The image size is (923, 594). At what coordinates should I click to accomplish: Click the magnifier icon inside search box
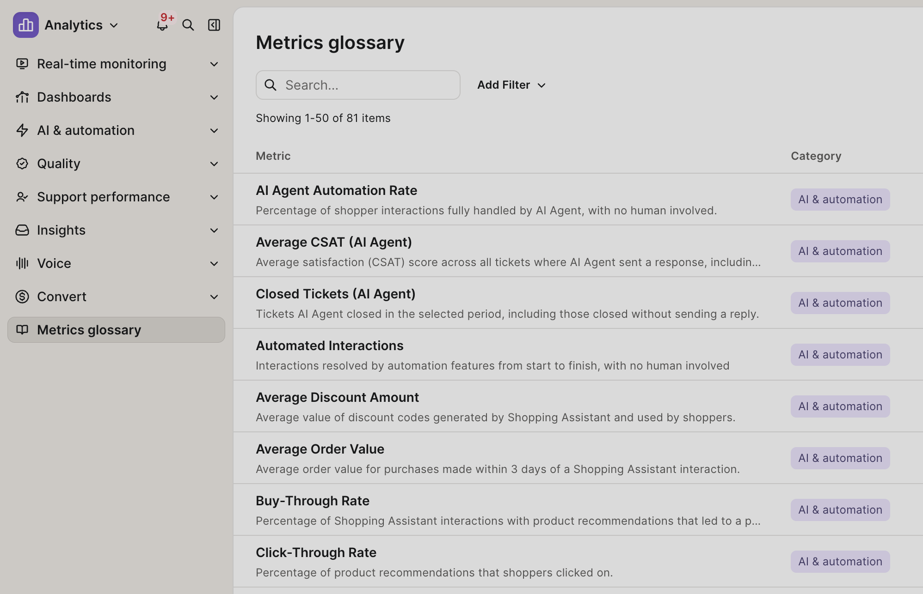(271, 85)
